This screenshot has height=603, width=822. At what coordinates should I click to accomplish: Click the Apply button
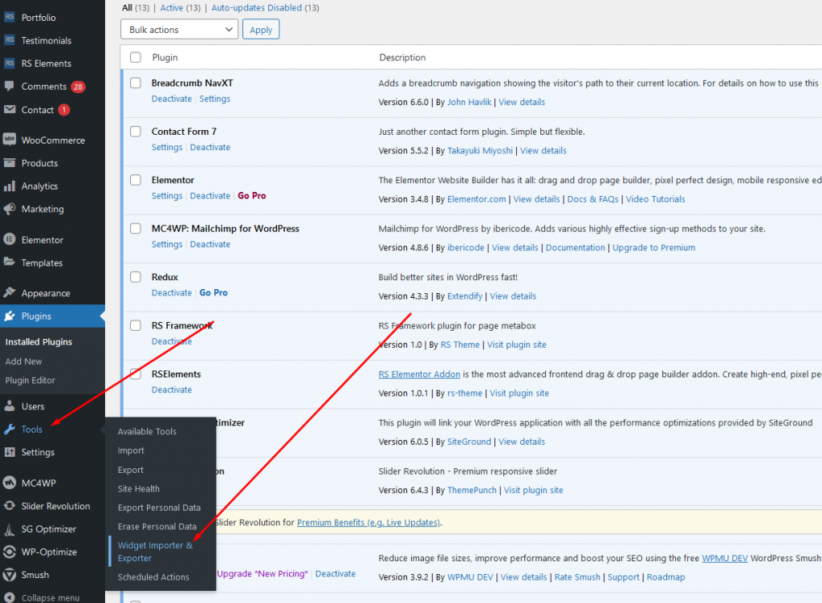click(261, 30)
